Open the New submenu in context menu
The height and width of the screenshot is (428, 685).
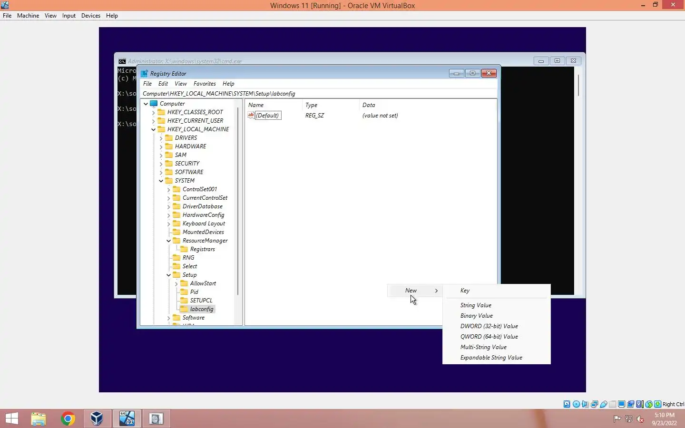coord(415,291)
